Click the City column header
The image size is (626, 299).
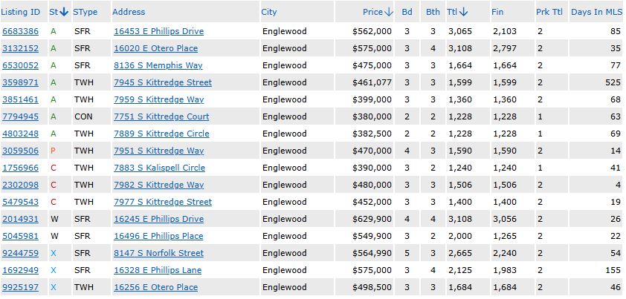click(x=269, y=12)
